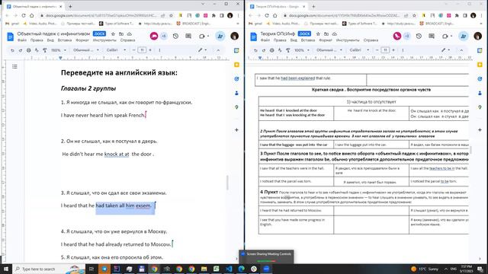
Task: Print the left document
Action: 29,50
